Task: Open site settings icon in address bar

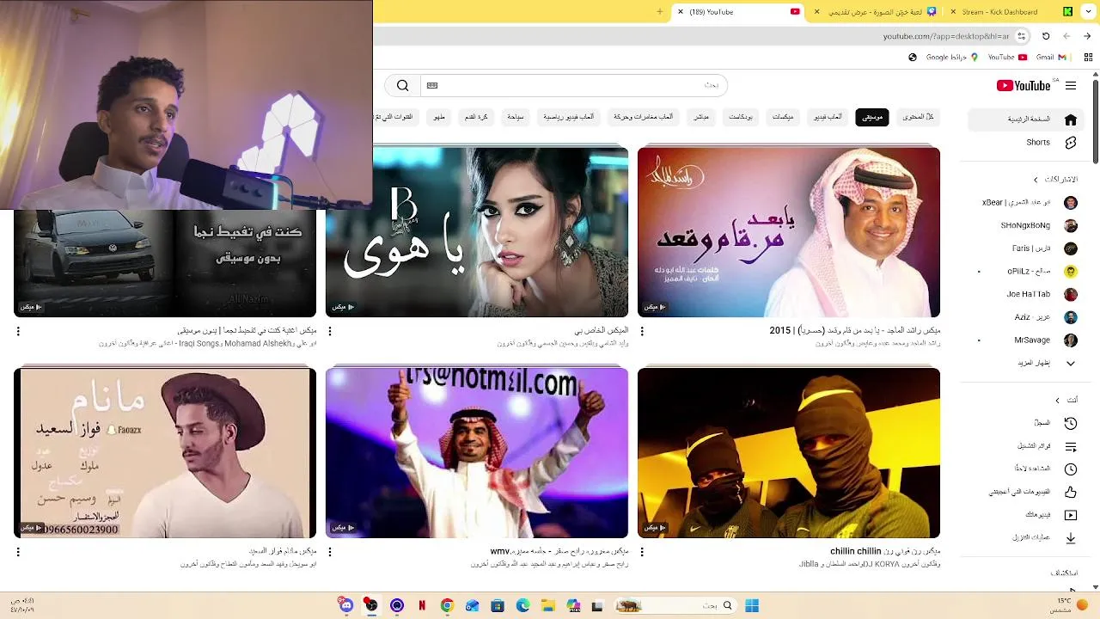Action: tap(1022, 36)
